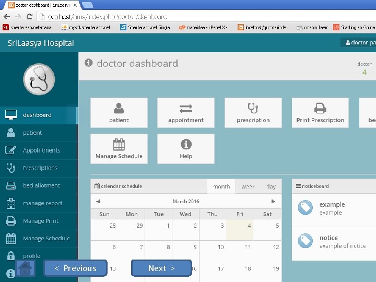Click the Appointments edit icon in sidebar
The image size is (376, 282).
pos(11,150)
